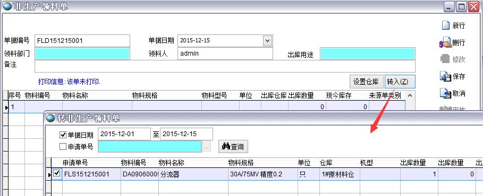Viewport: 483px width, 196px height.
Task: Uncheck the 单据日期 filter checkbox
Action: [63, 135]
